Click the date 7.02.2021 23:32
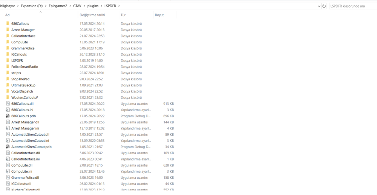 (91, 97)
